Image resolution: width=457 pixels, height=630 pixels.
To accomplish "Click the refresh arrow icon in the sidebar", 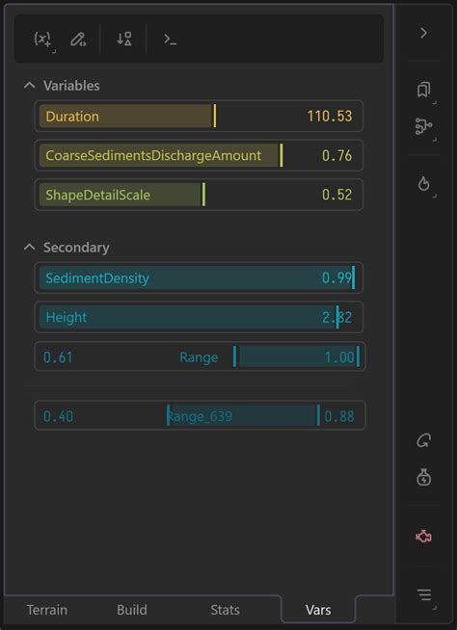I will tap(423, 441).
